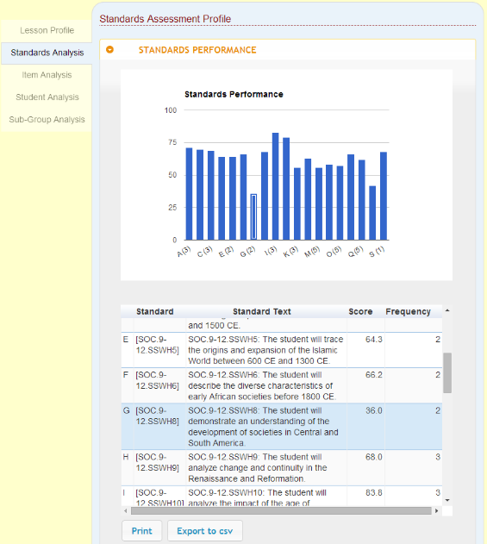Click the Frequency column header
Image resolution: width=487 pixels, height=544 pixels.
(408, 311)
